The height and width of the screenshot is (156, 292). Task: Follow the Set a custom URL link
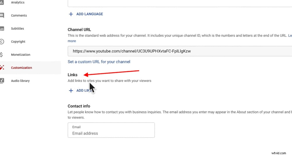point(99,62)
